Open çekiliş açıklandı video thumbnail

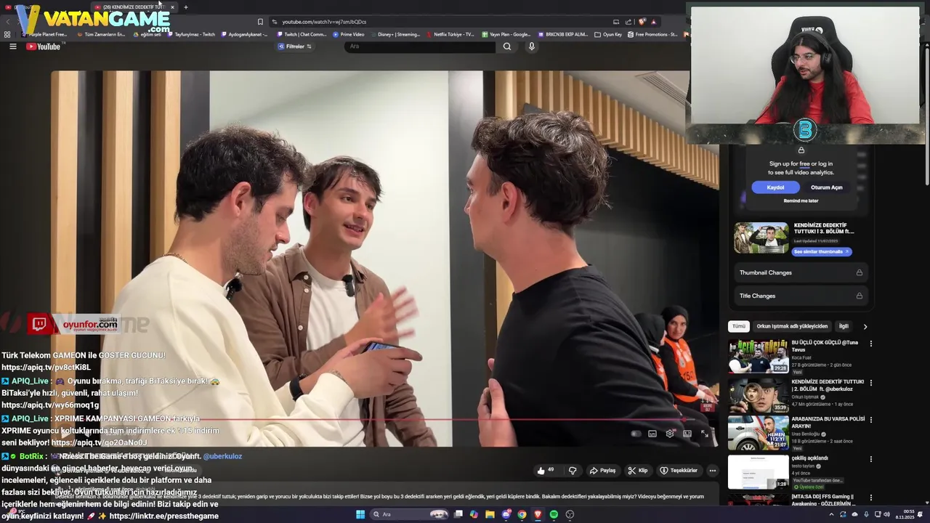pos(759,471)
